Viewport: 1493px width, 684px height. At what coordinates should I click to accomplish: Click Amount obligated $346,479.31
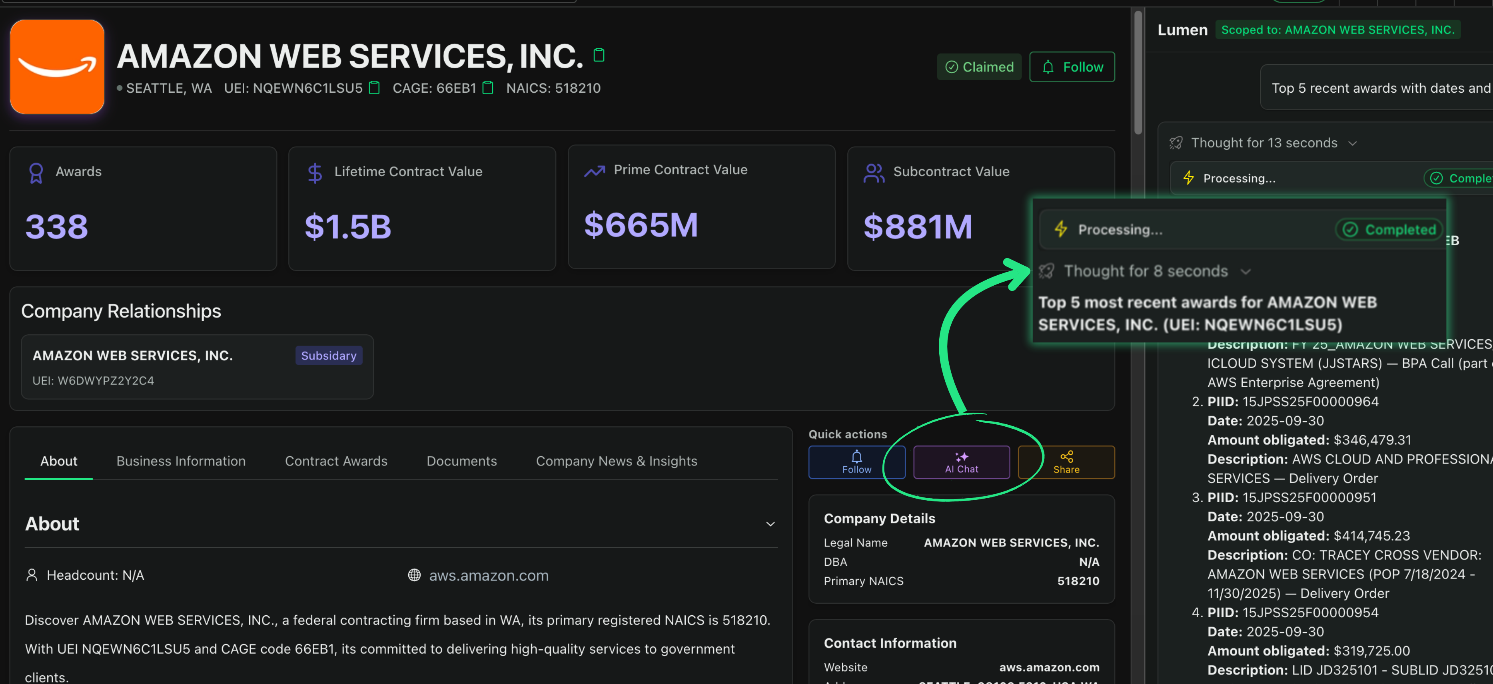point(1309,440)
